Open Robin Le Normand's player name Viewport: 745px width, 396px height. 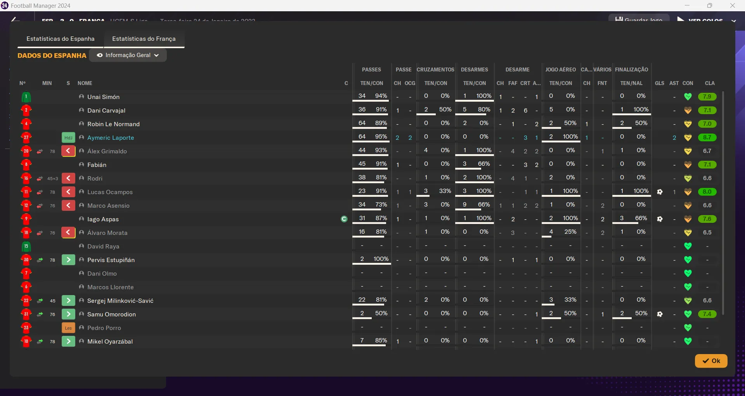coord(113,124)
